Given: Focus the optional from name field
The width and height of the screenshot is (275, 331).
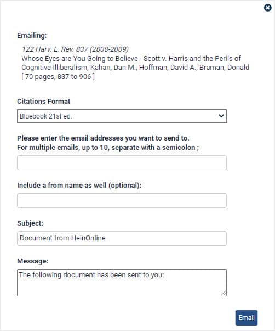Looking at the screenshot, I should pyautogui.click(x=122, y=200).
